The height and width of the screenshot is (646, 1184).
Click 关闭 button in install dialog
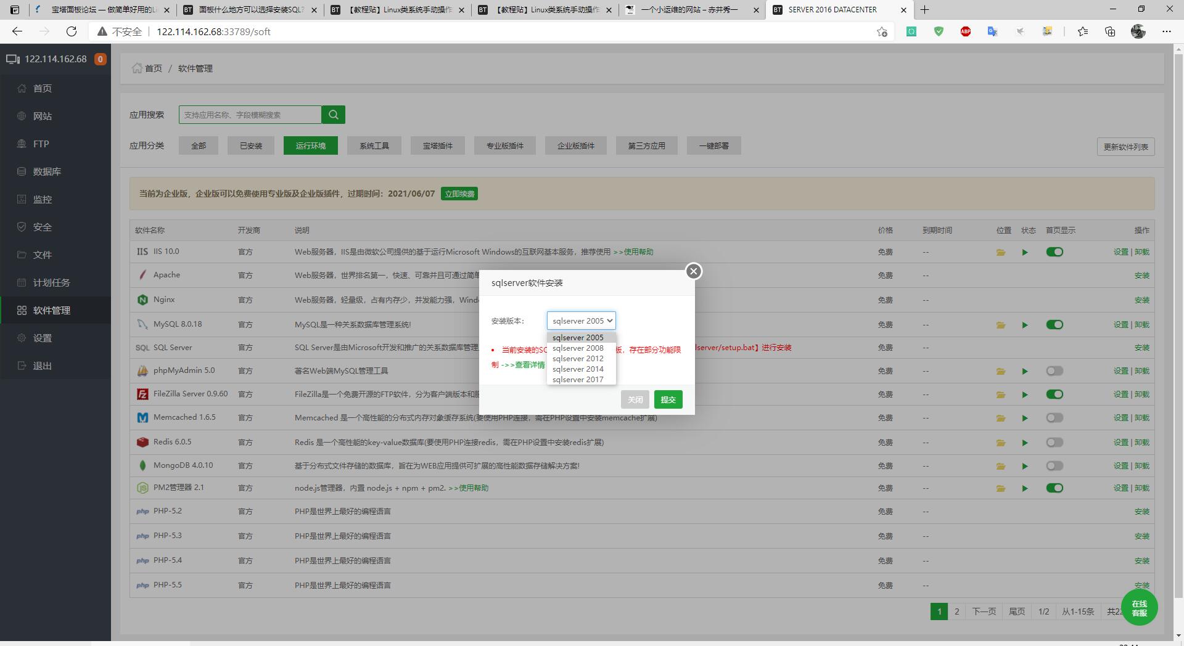(x=635, y=399)
